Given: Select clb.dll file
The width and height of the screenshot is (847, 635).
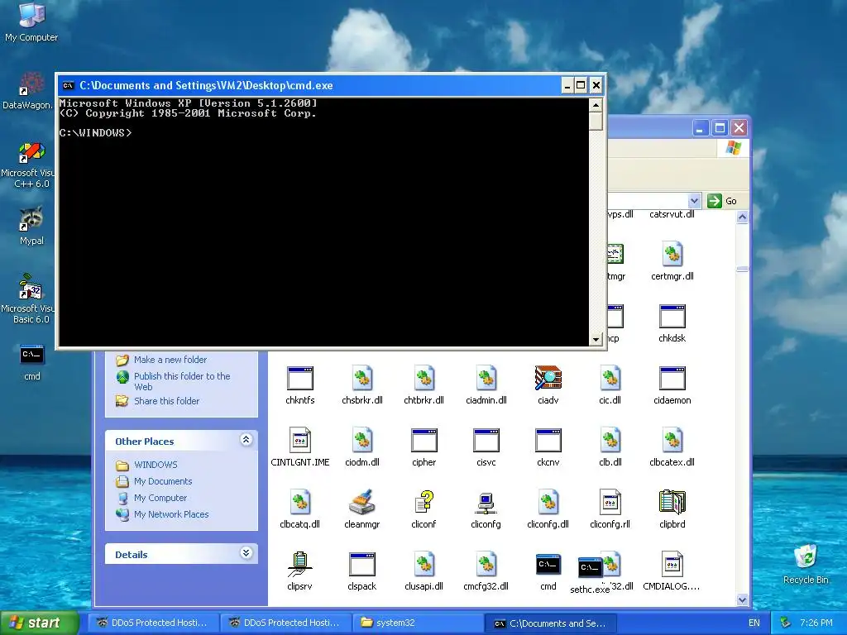Looking at the screenshot, I should (x=610, y=447).
